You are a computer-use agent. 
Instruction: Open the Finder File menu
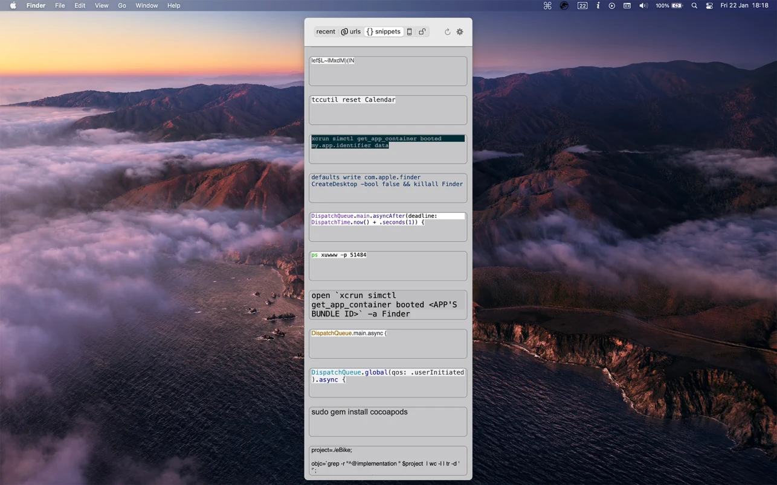click(60, 5)
